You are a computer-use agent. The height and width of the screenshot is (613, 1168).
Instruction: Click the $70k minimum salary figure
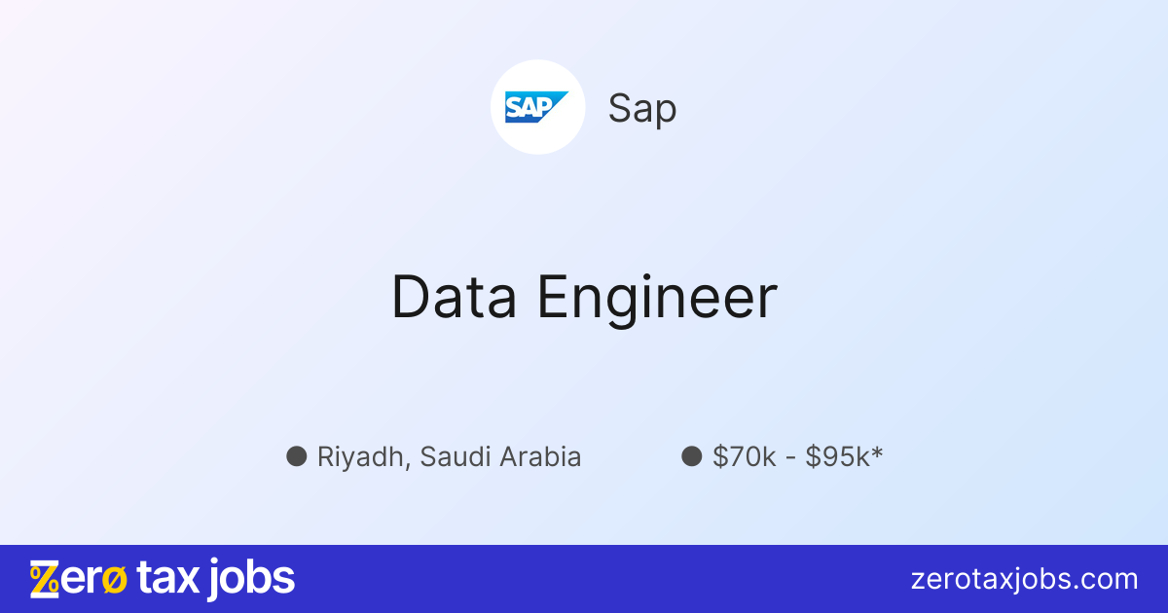[745, 456]
